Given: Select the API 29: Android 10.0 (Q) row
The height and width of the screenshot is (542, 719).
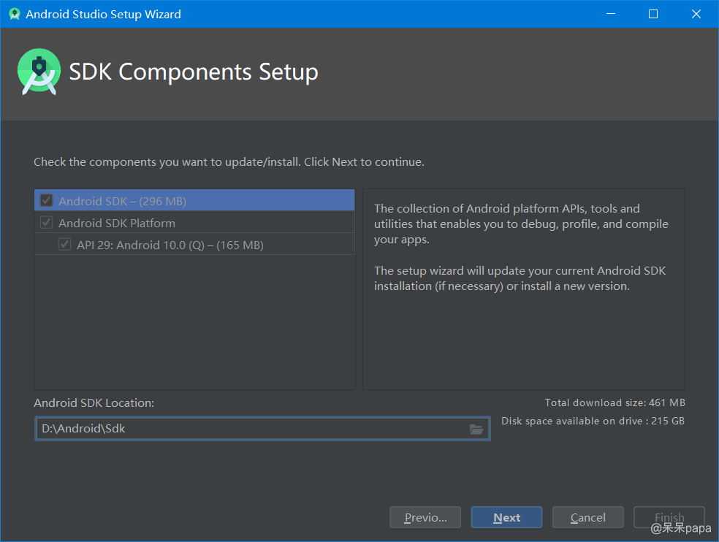Looking at the screenshot, I should (194, 245).
